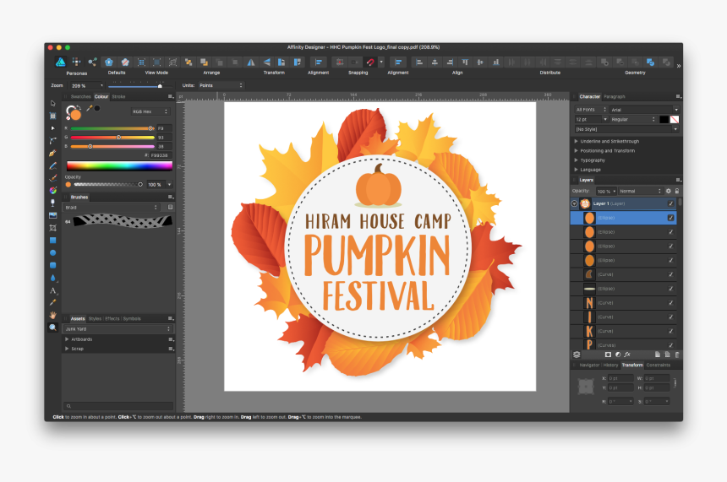Select the Corner tool
This screenshot has width=727, height=482.
pyautogui.click(x=53, y=140)
